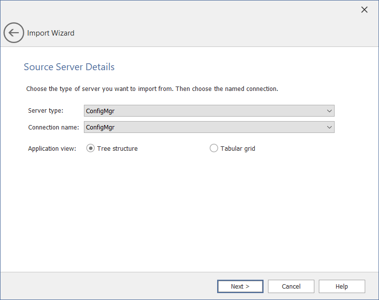Viewport: 379px width, 300px height.
Task: Click the 'Server type:' field label
Action: tap(45, 111)
